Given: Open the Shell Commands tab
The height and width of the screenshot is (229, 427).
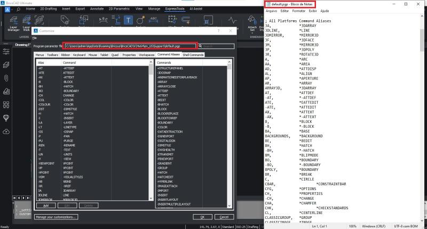Looking at the screenshot, I should 193,55.
